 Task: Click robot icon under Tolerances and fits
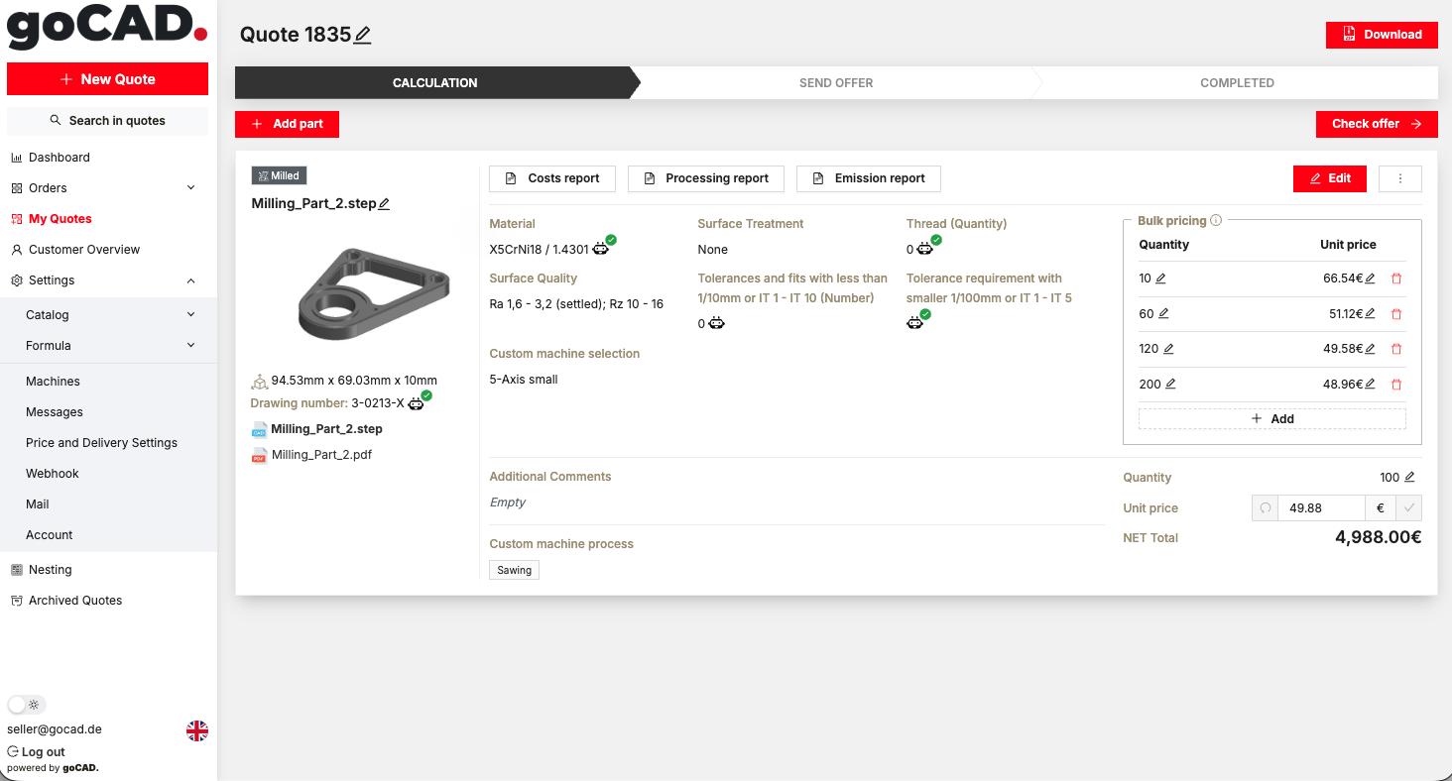(x=716, y=323)
